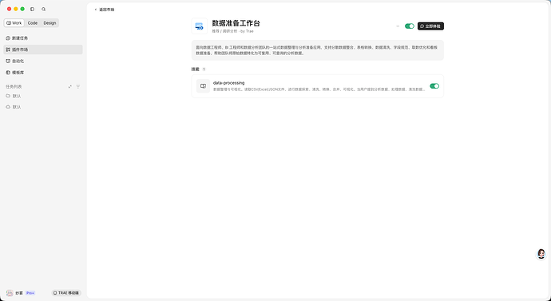Viewport: 551px width, 301px height.
Task: Open 模板库 in the sidebar
Action: click(43, 73)
